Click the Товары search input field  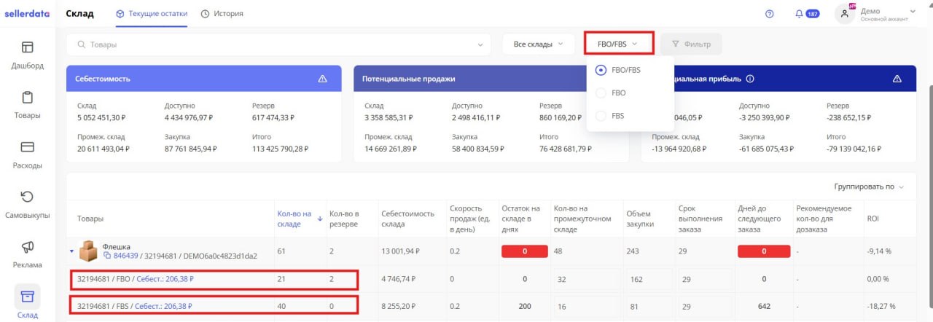pyautogui.click(x=278, y=44)
